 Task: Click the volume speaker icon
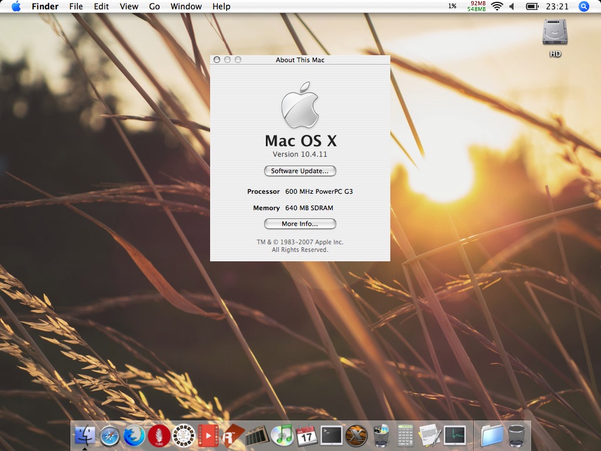click(x=512, y=6)
